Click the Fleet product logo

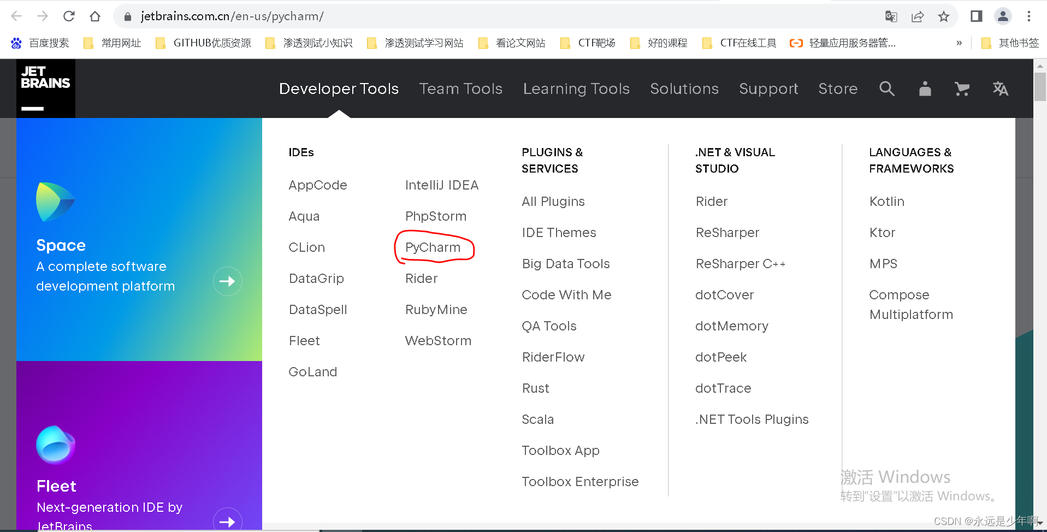point(55,445)
